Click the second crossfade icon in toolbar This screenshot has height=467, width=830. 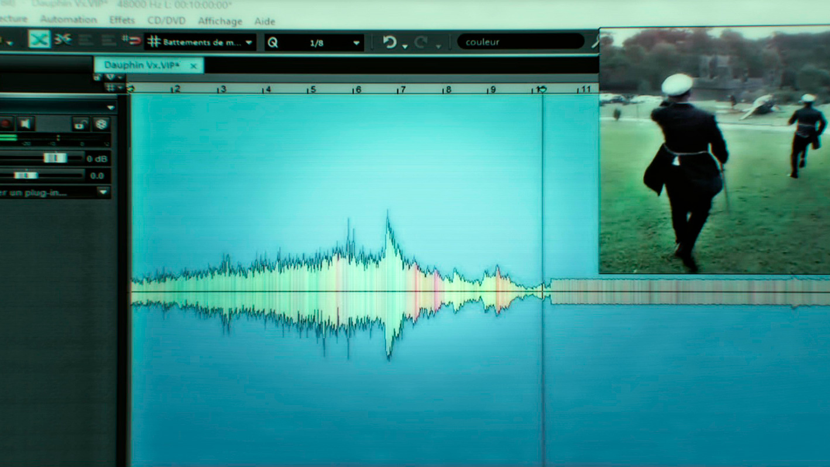coord(63,40)
